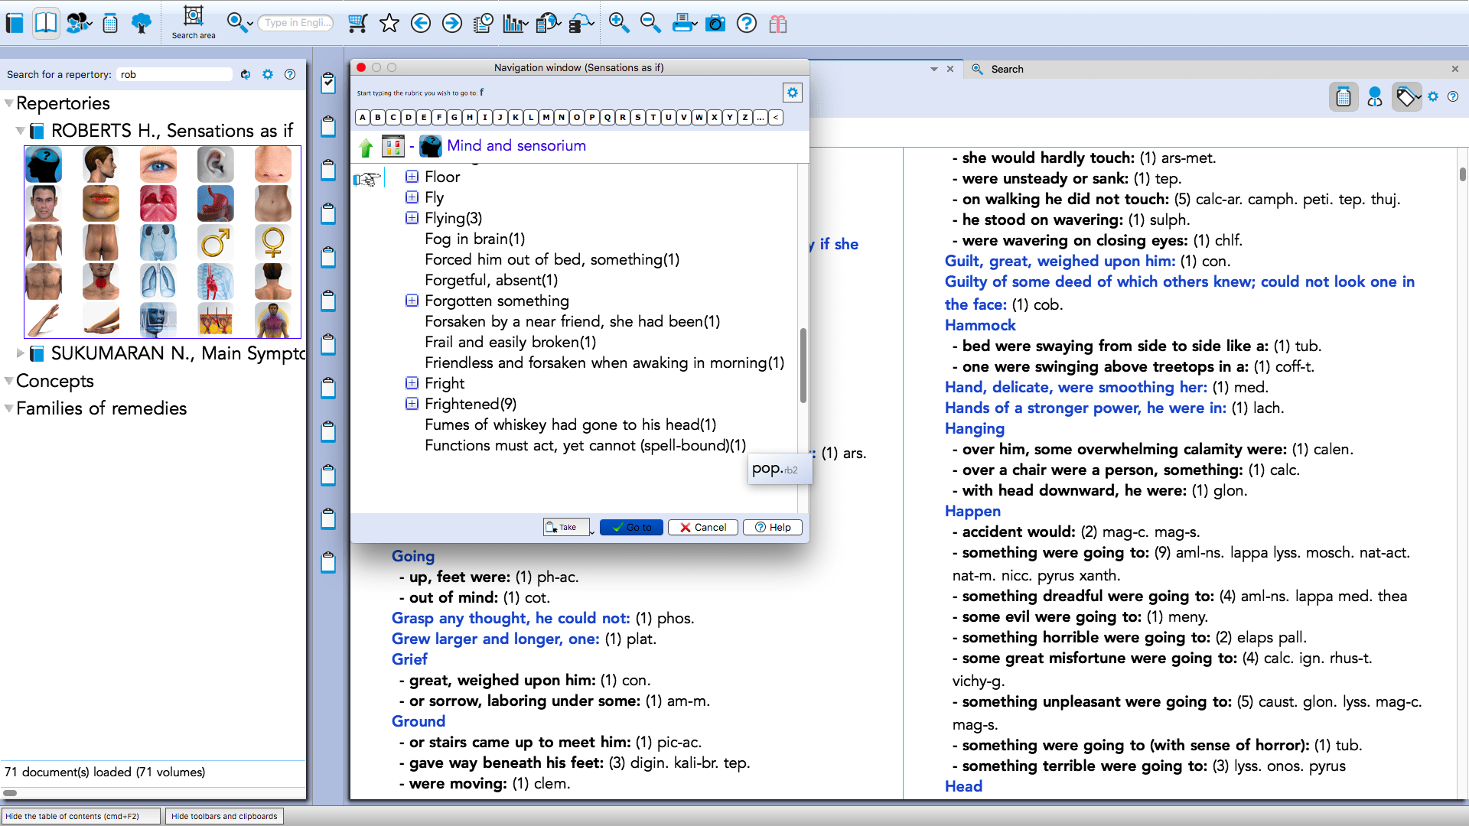Image resolution: width=1469 pixels, height=826 pixels.
Task: Select the eye body part icon
Action: [x=158, y=164]
